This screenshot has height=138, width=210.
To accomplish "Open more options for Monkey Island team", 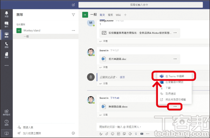I will [x=73, y=30].
